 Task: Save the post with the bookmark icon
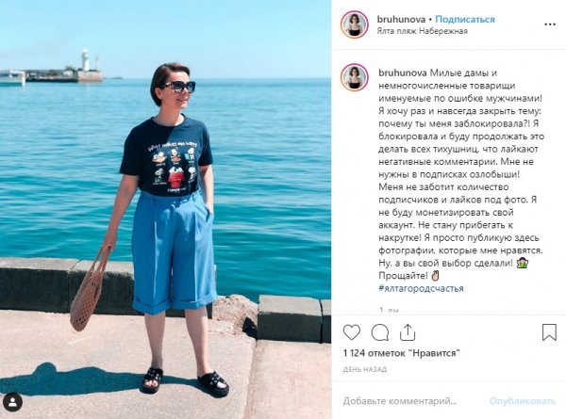[549, 332]
